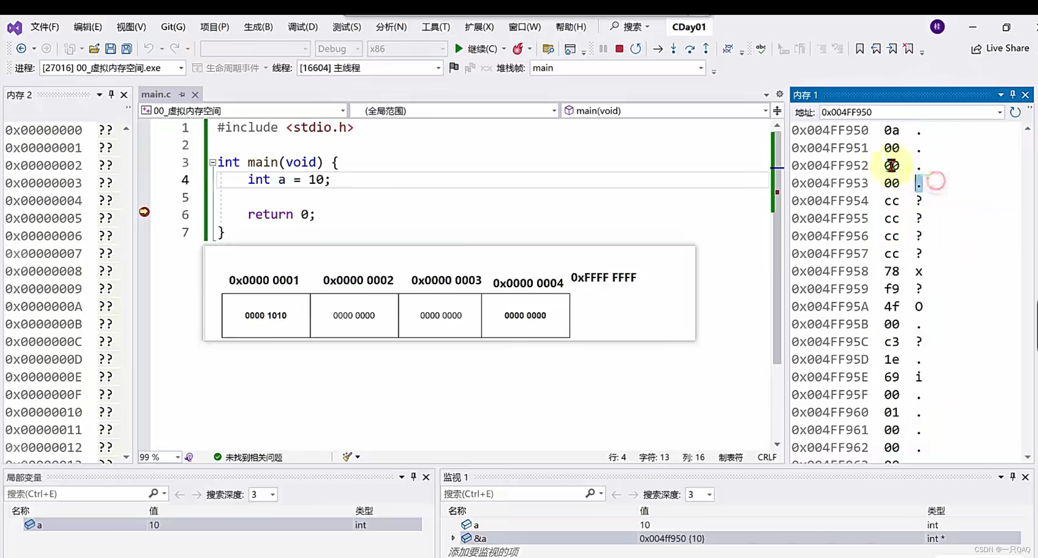Open the 生成(B) menu

click(x=258, y=27)
